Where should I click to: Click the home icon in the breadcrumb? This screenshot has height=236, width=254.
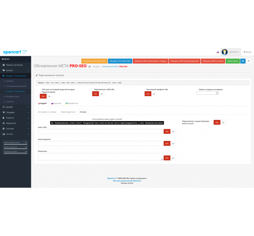(89, 66)
